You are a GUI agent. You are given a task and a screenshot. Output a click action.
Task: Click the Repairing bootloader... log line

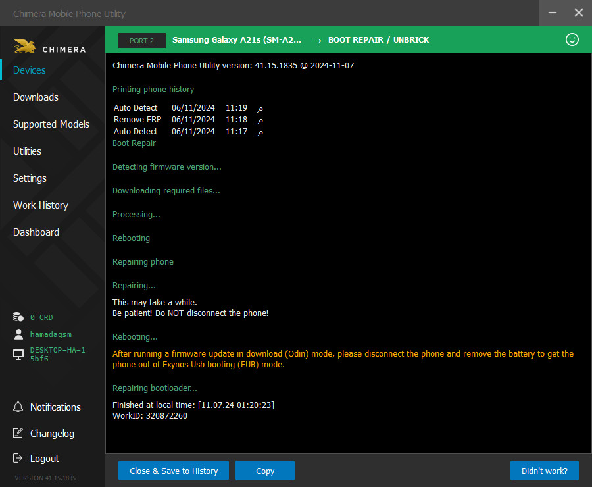pyautogui.click(x=155, y=388)
